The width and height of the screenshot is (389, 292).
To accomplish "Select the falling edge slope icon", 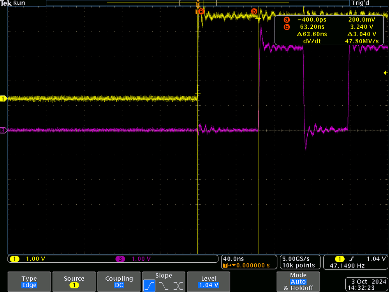I will [x=164, y=285].
